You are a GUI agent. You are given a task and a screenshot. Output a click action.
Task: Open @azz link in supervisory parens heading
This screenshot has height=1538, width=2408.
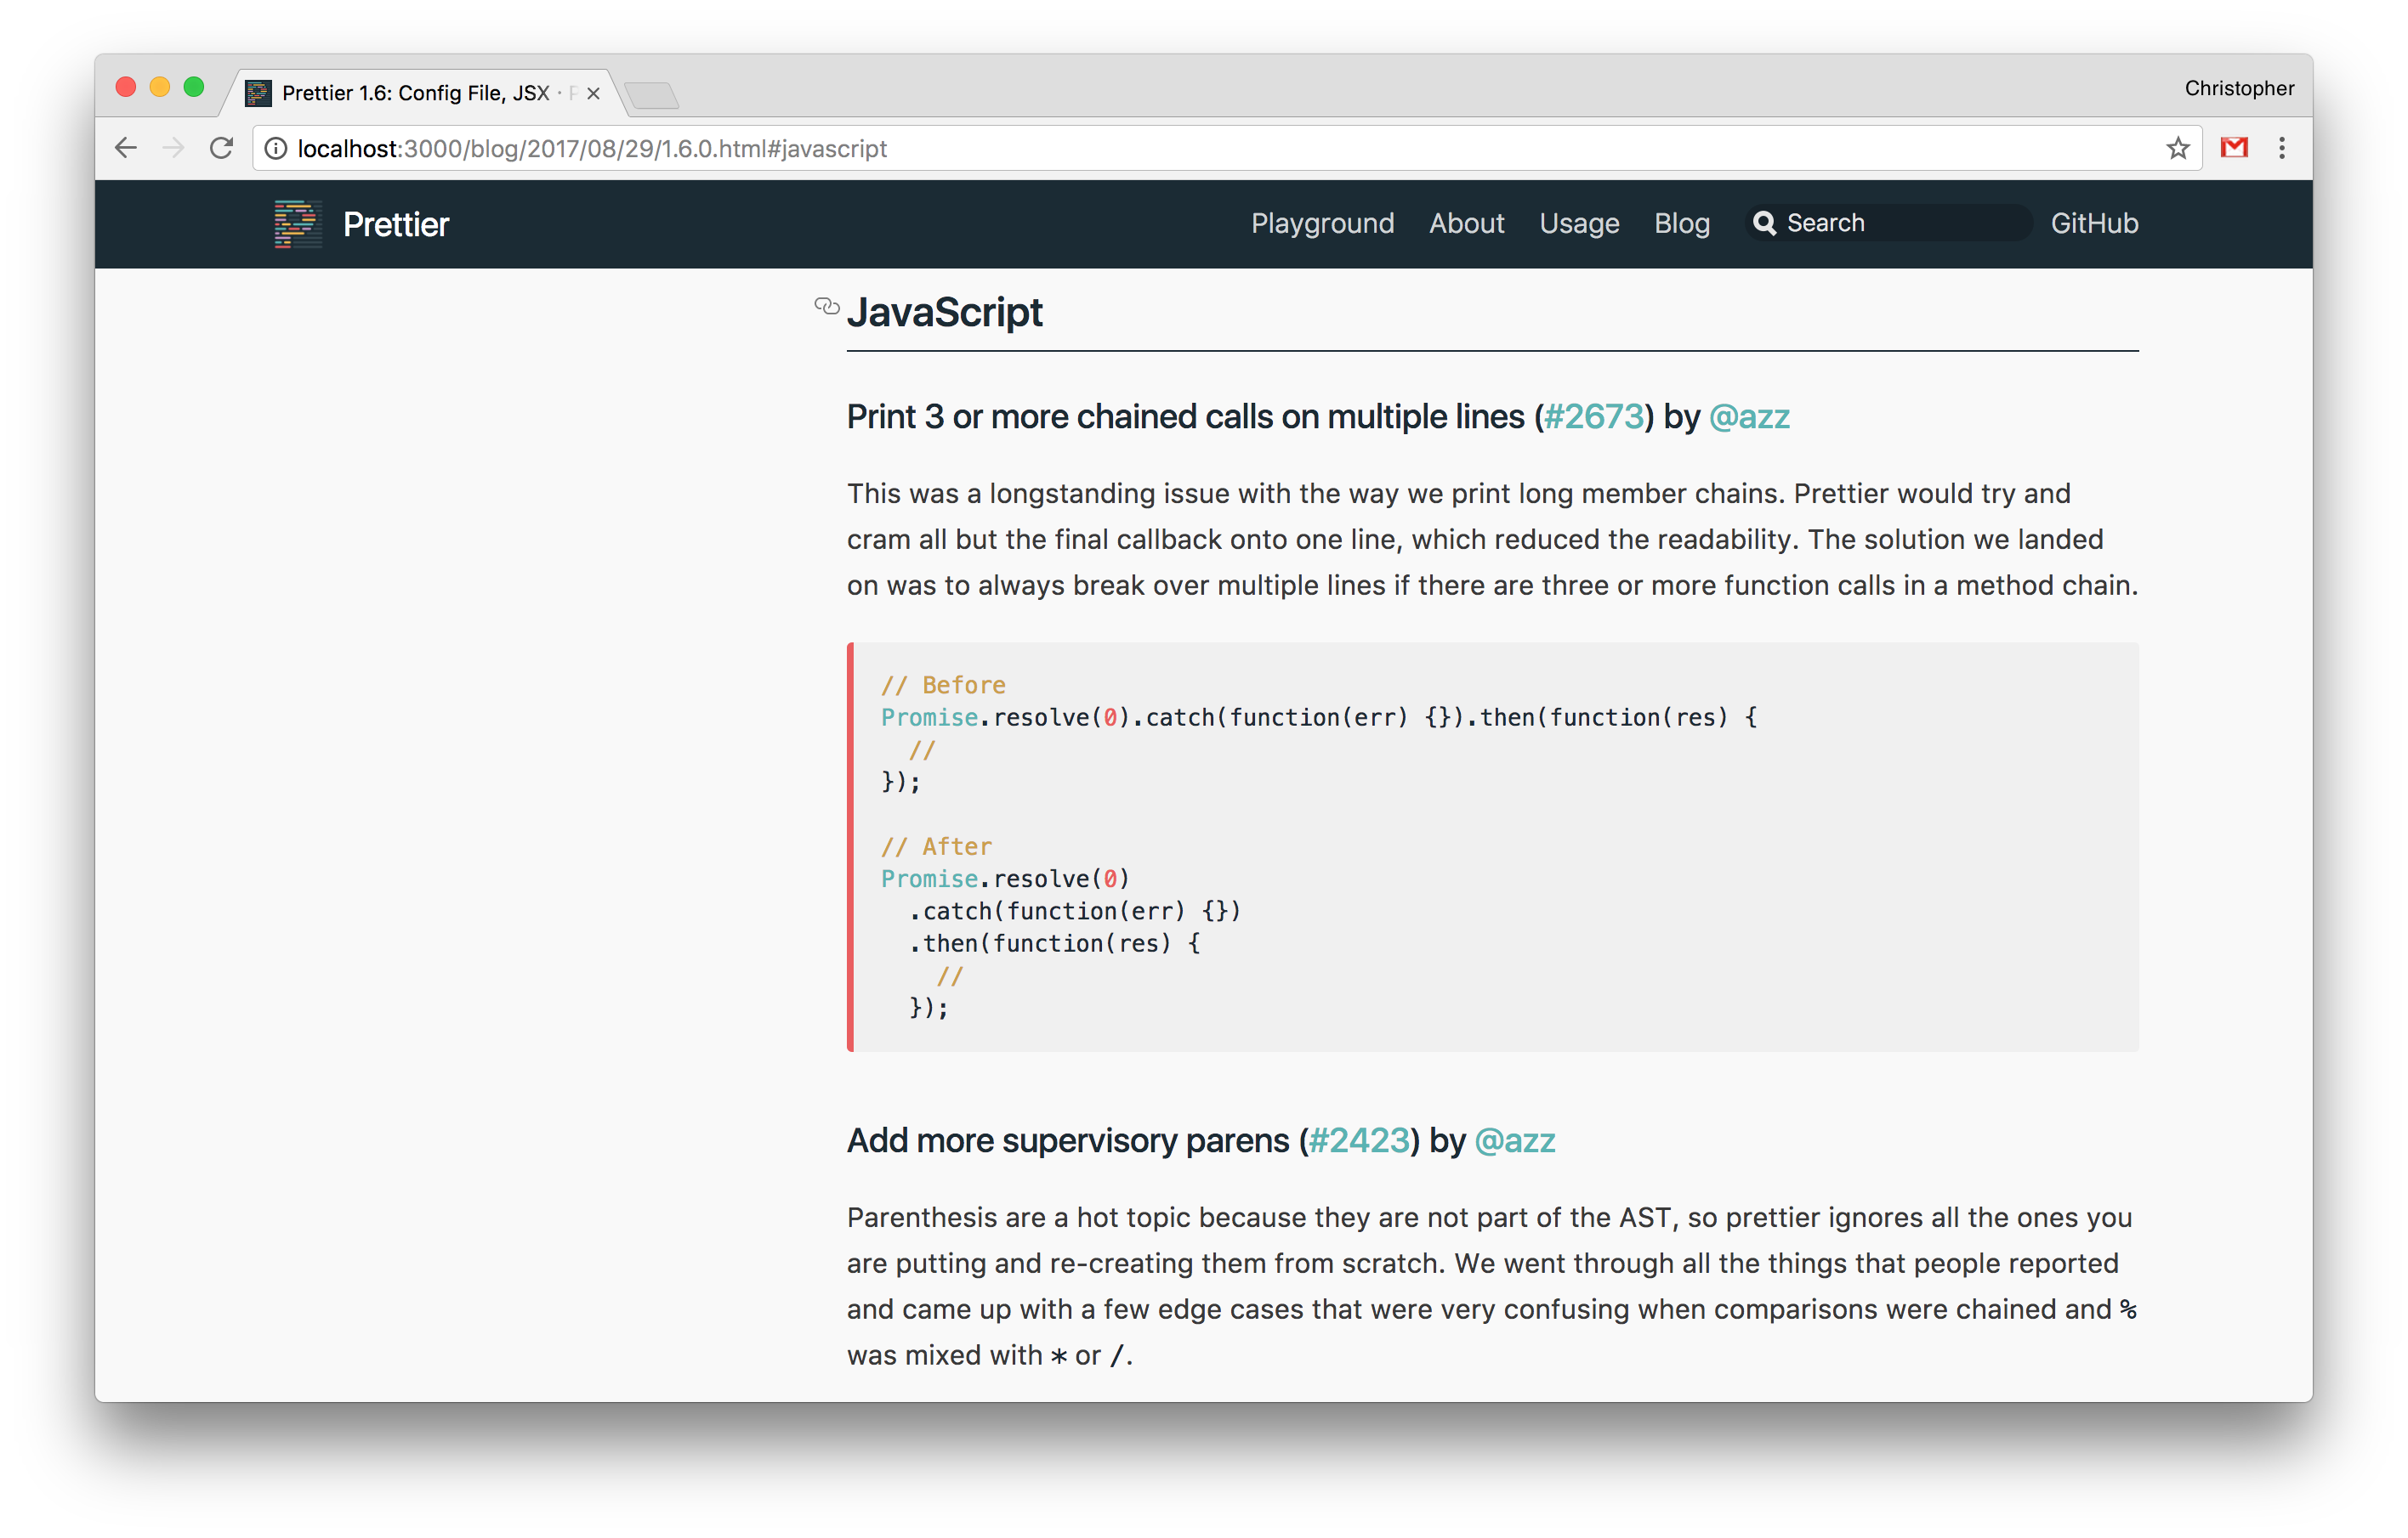[x=1515, y=1140]
